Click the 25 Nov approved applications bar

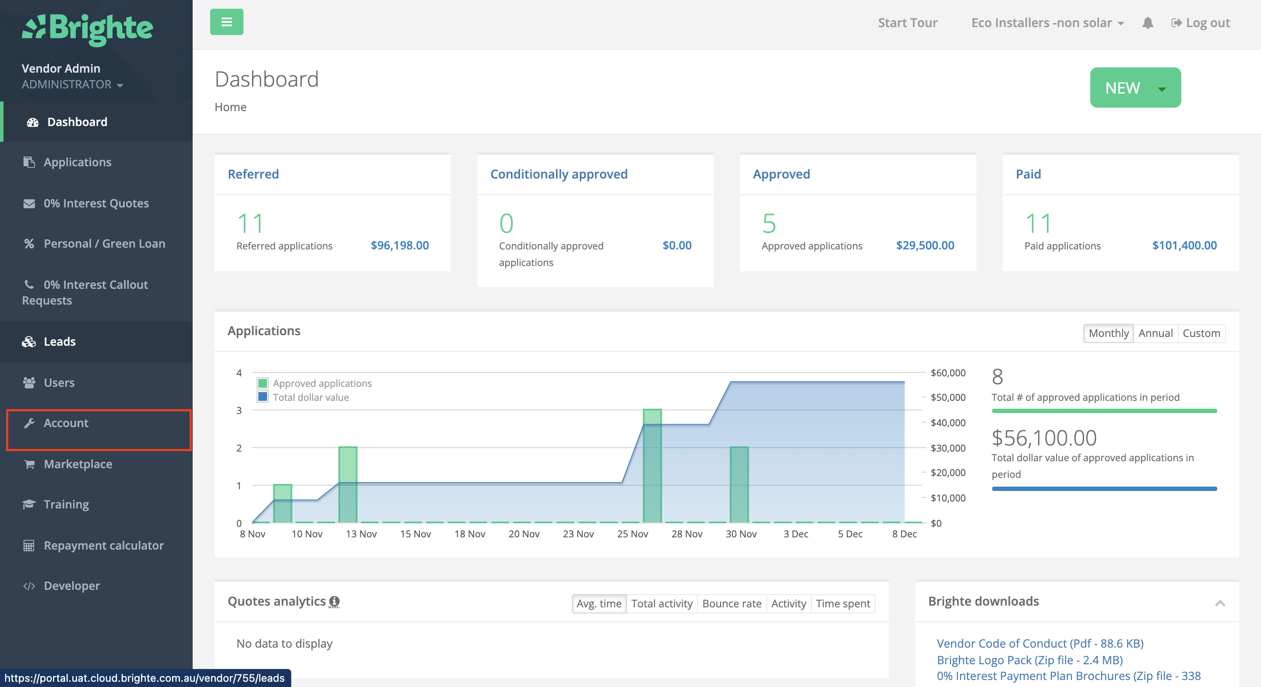click(652, 466)
